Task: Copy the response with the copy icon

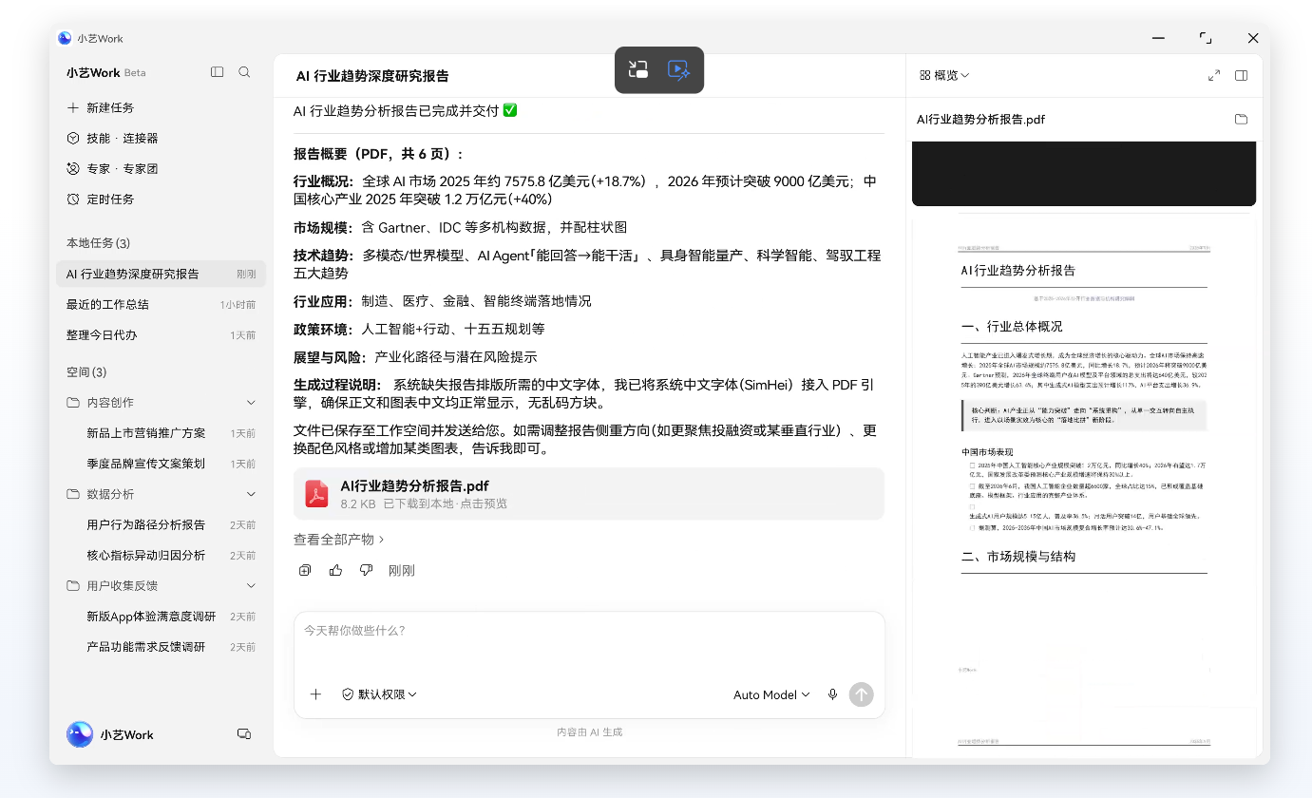Action: [x=305, y=570]
